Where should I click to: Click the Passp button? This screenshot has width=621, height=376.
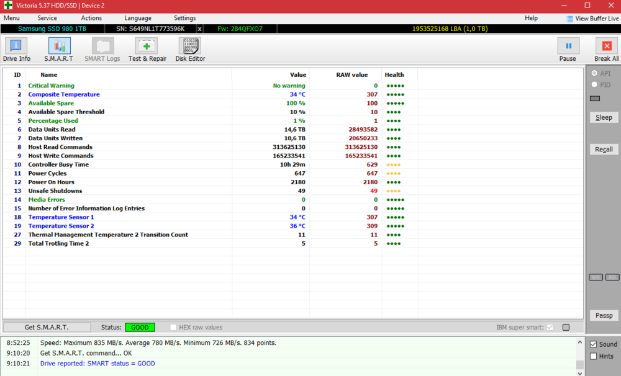pyautogui.click(x=604, y=316)
